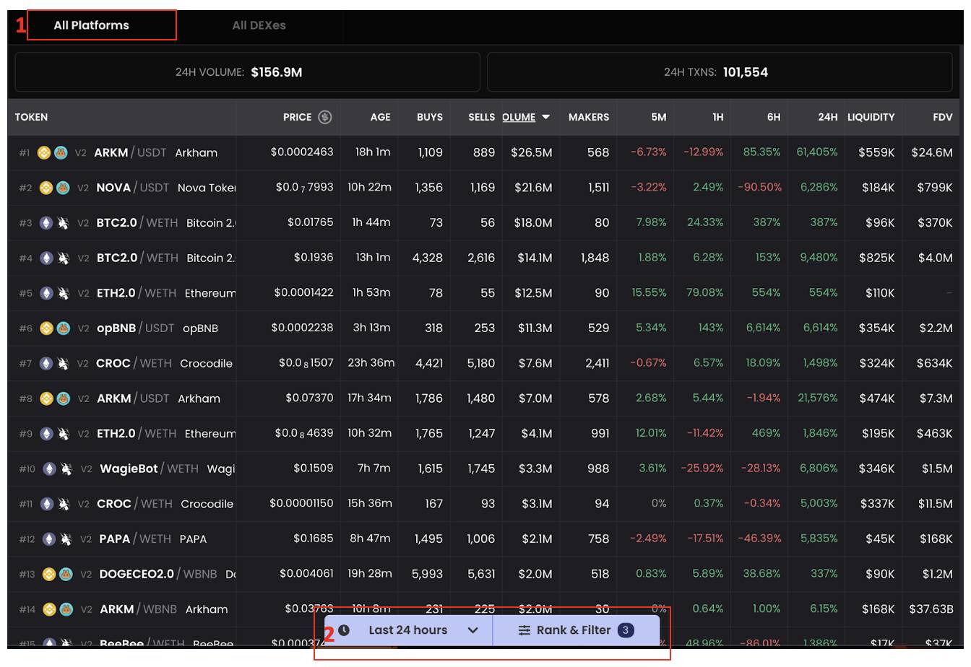Click the BNB chain icon in row #6 opBNB
The image size is (971, 667).
click(x=46, y=328)
